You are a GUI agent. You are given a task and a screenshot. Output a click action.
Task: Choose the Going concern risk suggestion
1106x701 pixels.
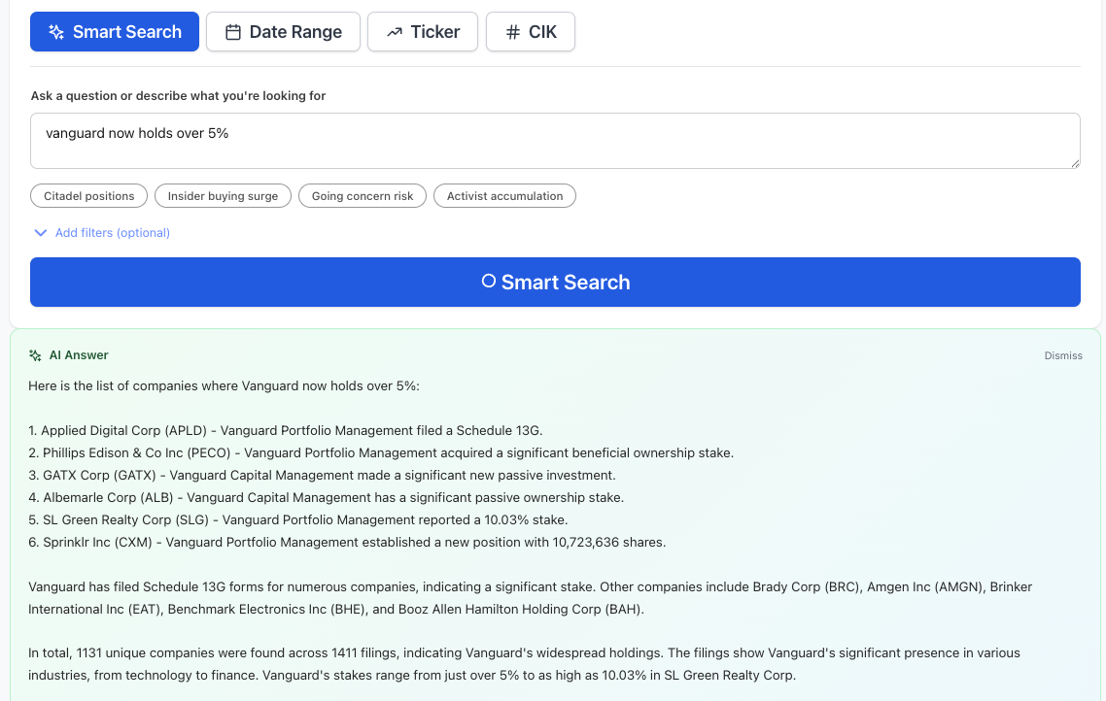363,196
